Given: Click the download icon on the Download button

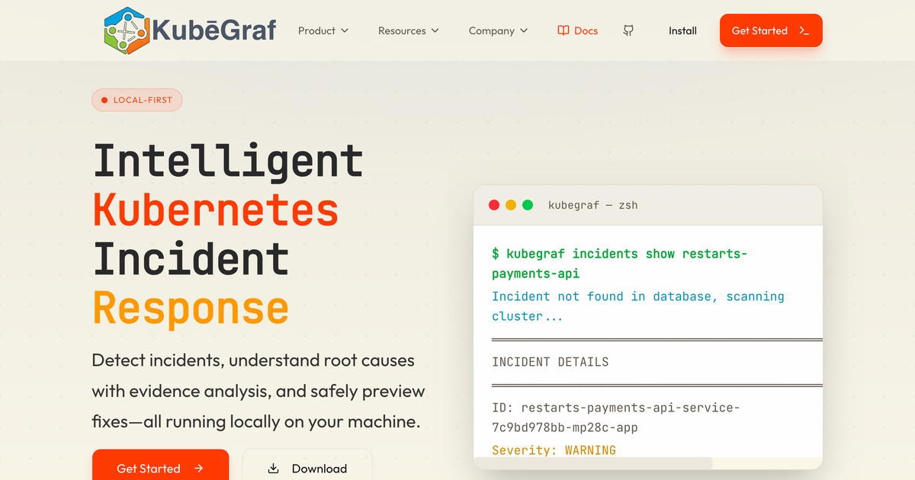Looking at the screenshot, I should [x=272, y=469].
